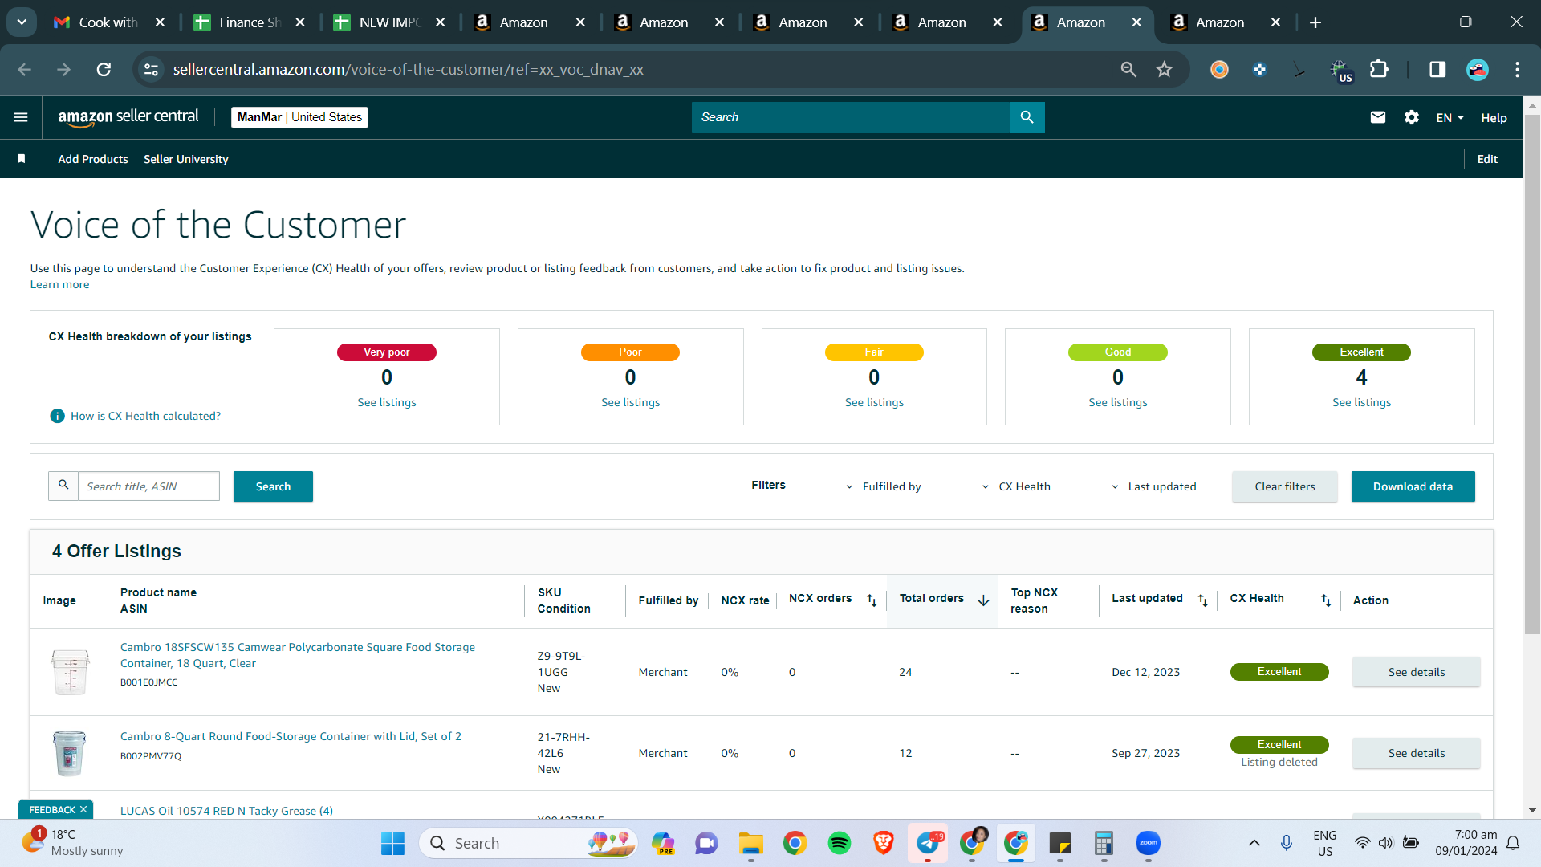
Task: Click the browser zoom magnifier icon
Action: pyautogui.click(x=1128, y=70)
